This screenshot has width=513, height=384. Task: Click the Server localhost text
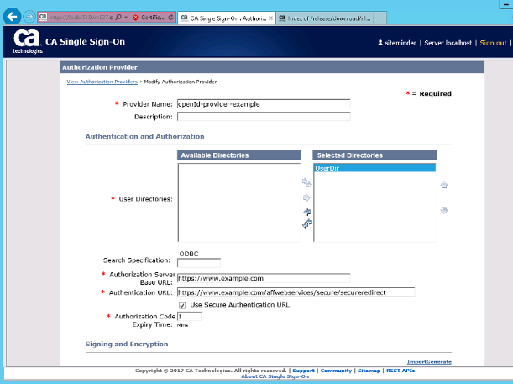[x=448, y=43]
